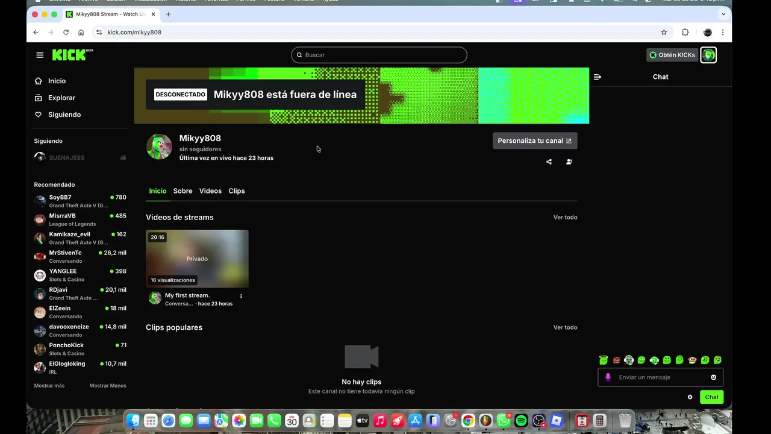Viewport: 771px width, 434px height.
Task: Open Kamikaze_evil recommended channel
Action: click(81, 238)
